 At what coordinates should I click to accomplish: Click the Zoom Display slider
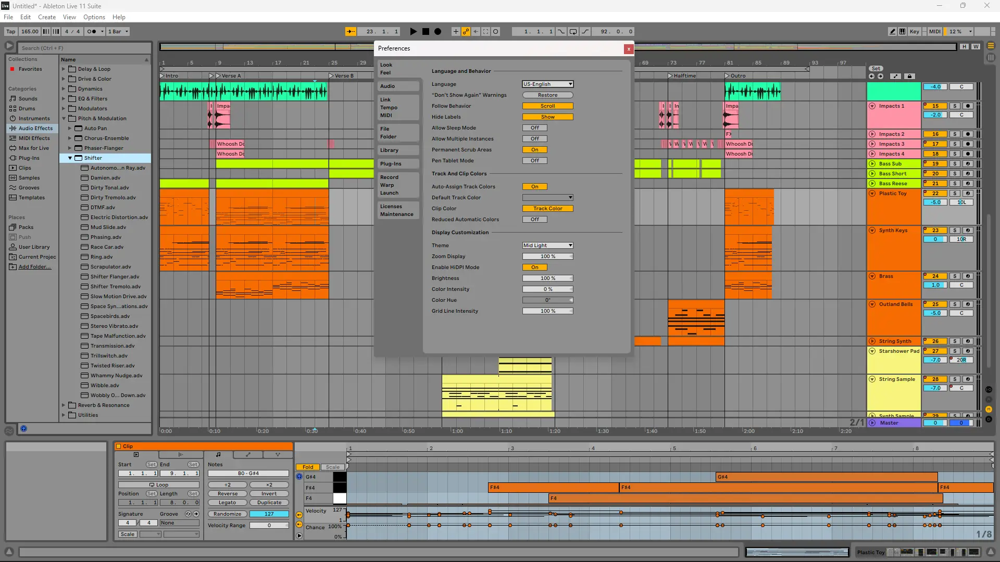(x=547, y=257)
